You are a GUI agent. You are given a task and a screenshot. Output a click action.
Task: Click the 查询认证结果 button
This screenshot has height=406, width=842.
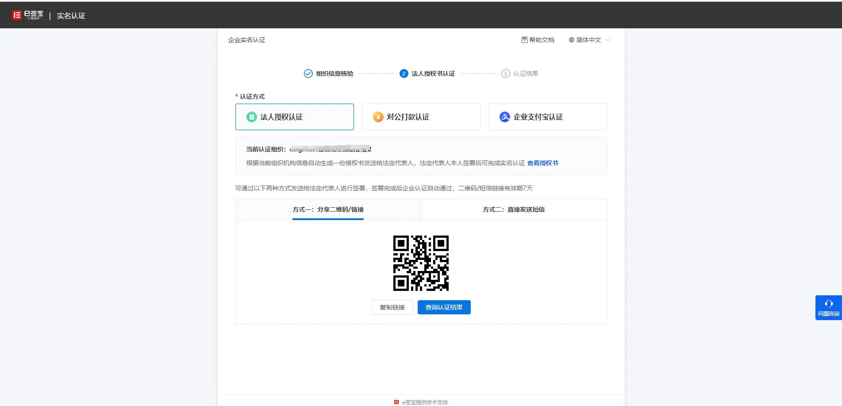pos(444,307)
